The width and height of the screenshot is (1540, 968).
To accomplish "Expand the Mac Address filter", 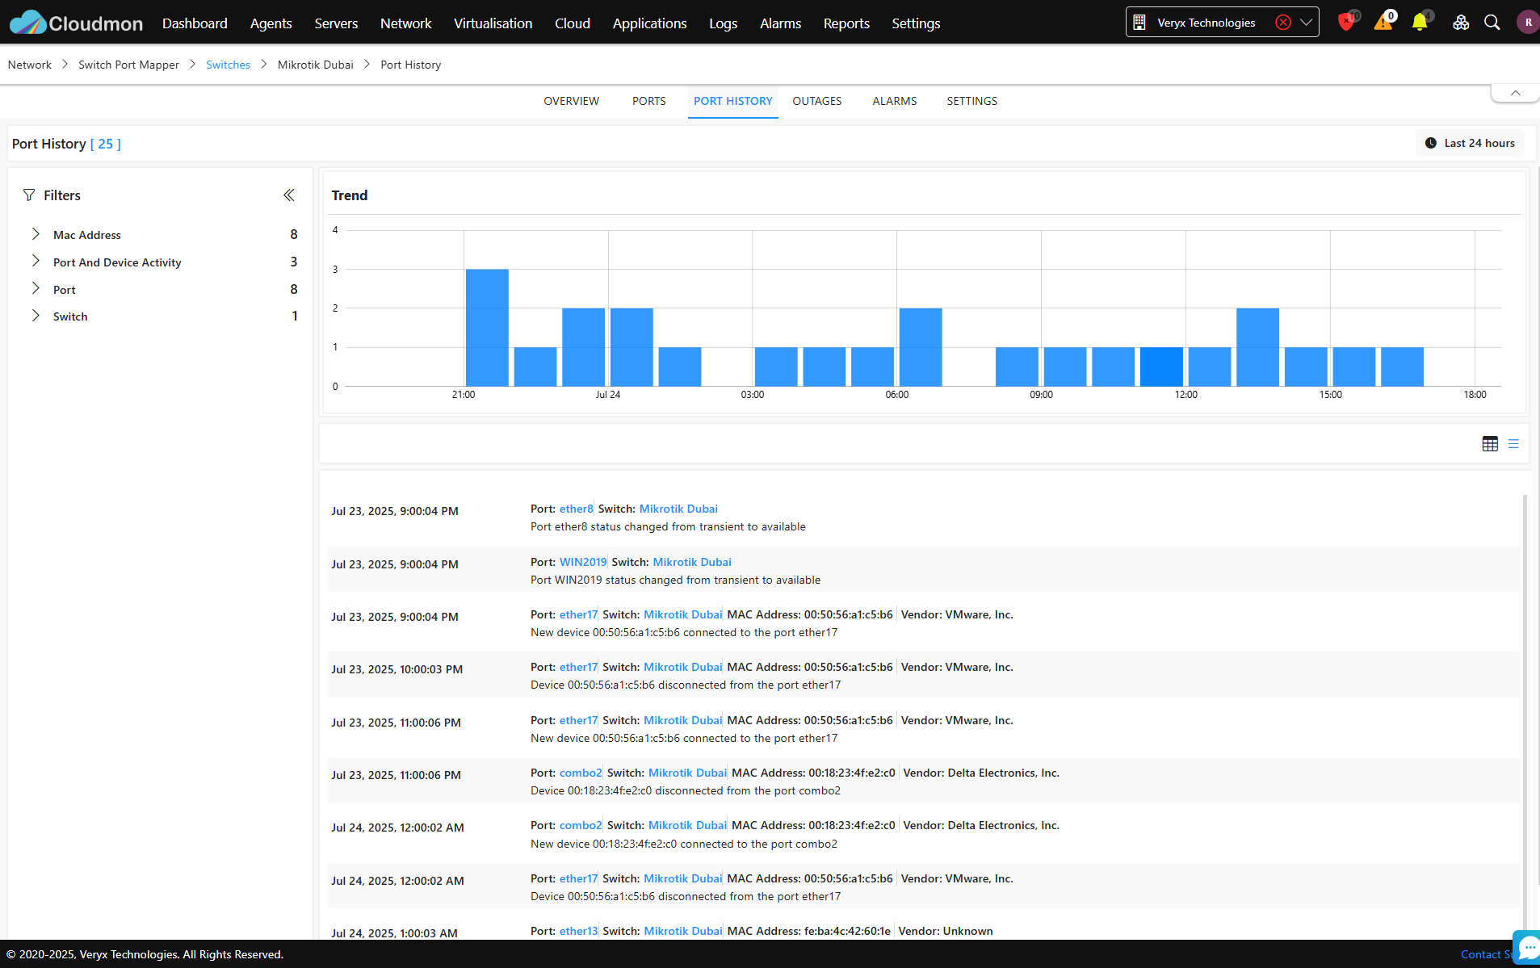I will click(36, 234).
